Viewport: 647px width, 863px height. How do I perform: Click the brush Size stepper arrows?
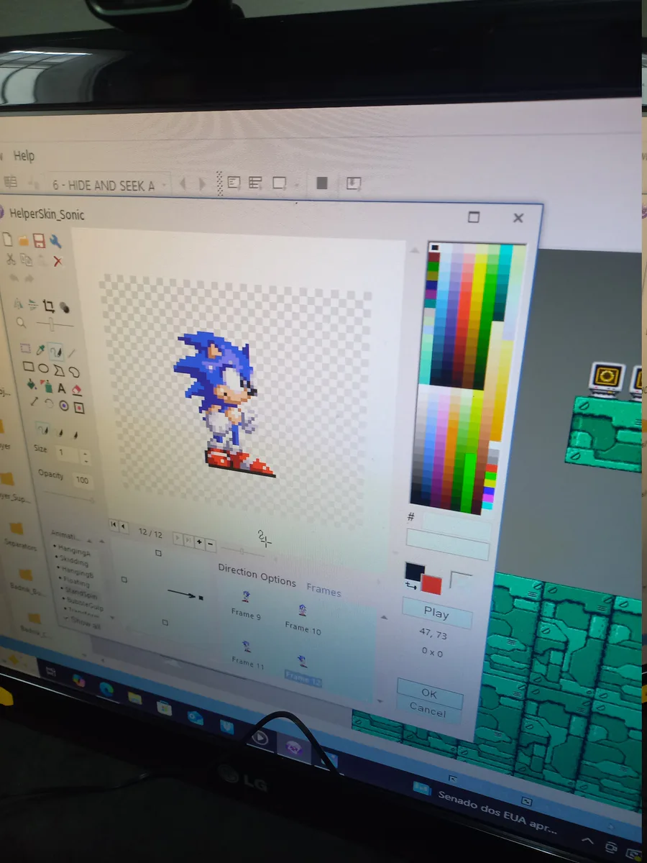(86, 457)
